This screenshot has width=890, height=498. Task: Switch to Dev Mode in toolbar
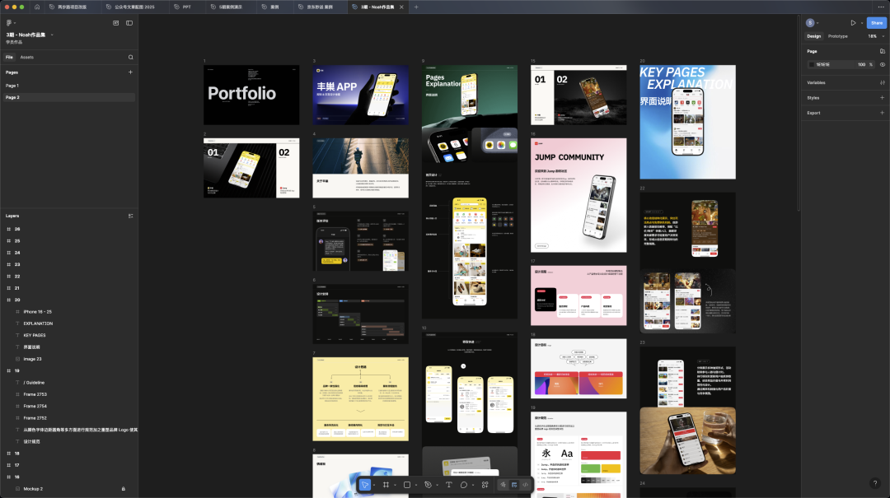(525, 485)
